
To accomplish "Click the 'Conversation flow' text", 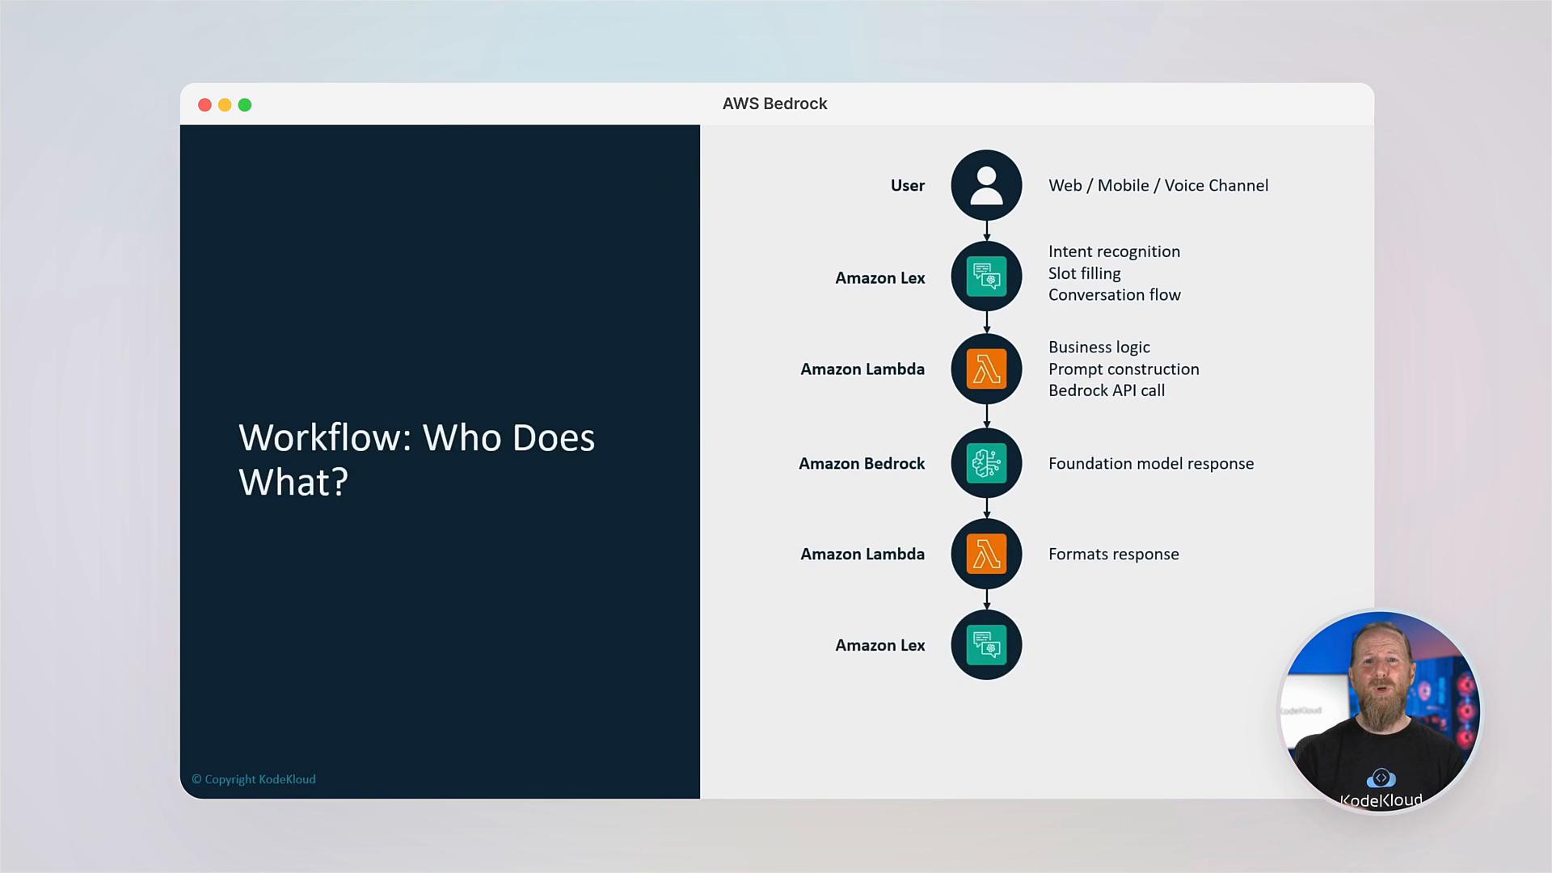I will tap(1114, 295).
